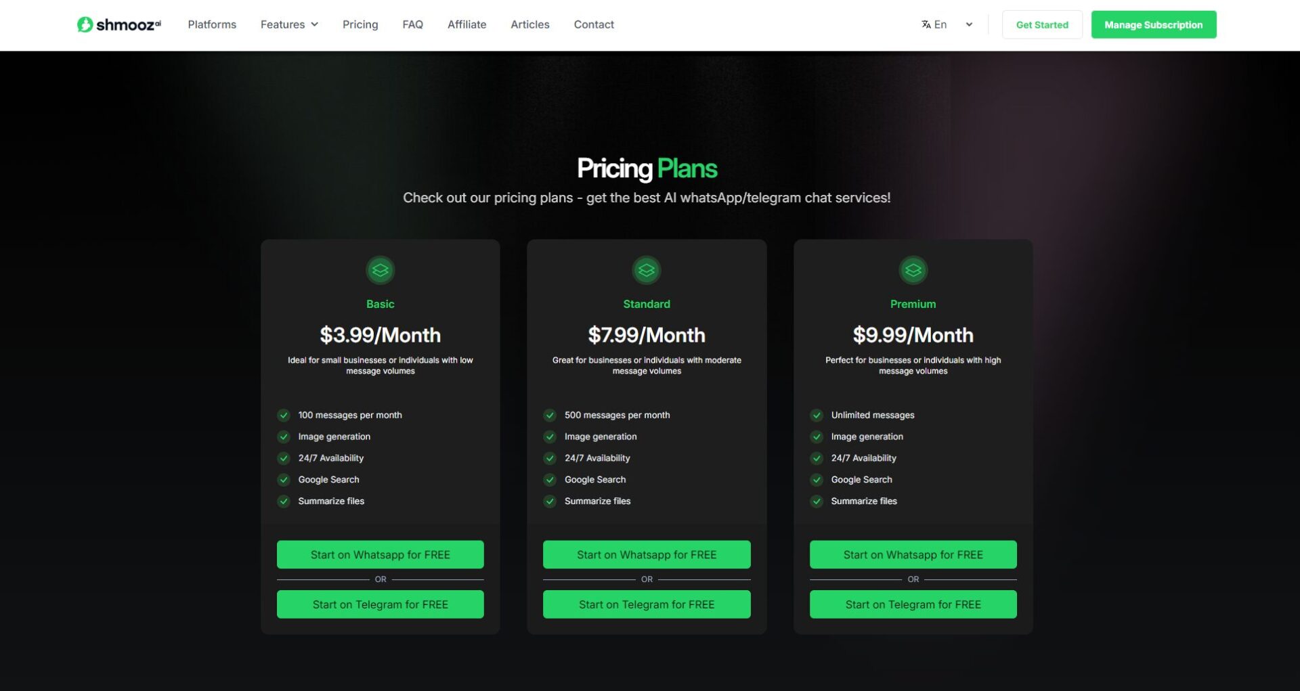Open the FAQ navigation item
The image size is (1300, 691).
click(412, 24)
